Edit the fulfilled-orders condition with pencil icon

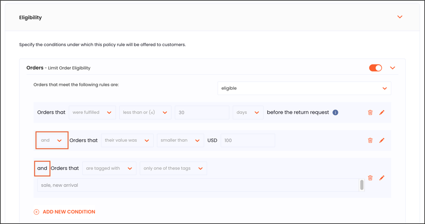(382, 113)
